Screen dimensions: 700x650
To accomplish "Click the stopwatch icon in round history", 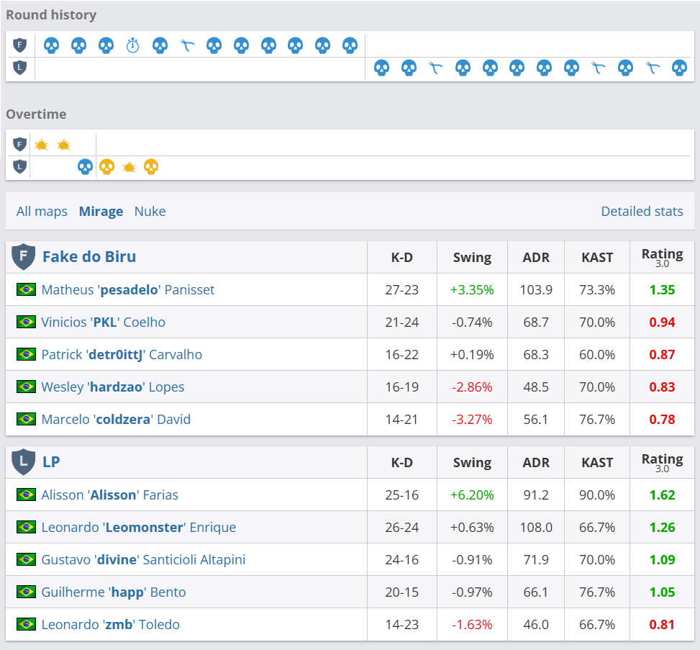I will pyautogui.click(x=132, y=45).
